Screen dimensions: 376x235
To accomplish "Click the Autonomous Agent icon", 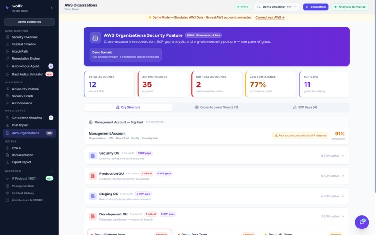I will pyautogui.click(x=7, y=66).
